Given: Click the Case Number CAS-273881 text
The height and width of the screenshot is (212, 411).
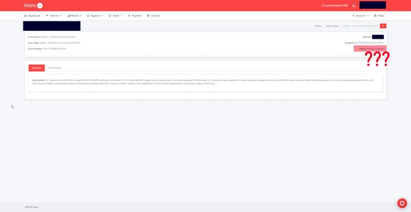Looking at the screenshot, I should click(47, 49).
